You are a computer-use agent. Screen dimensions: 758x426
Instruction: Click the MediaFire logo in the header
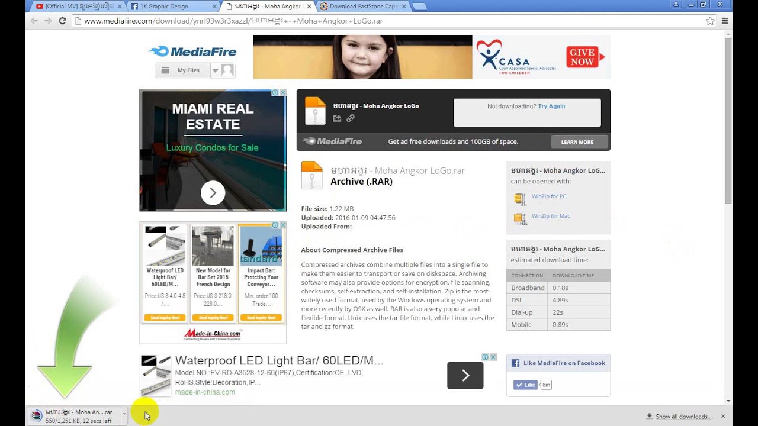tap(192, 51)
